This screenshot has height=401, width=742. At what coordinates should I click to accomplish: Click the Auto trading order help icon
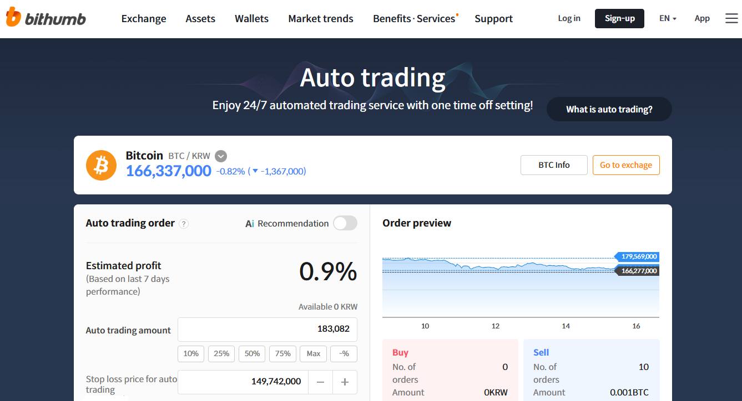pyautogui.click(x=184, y=224)
